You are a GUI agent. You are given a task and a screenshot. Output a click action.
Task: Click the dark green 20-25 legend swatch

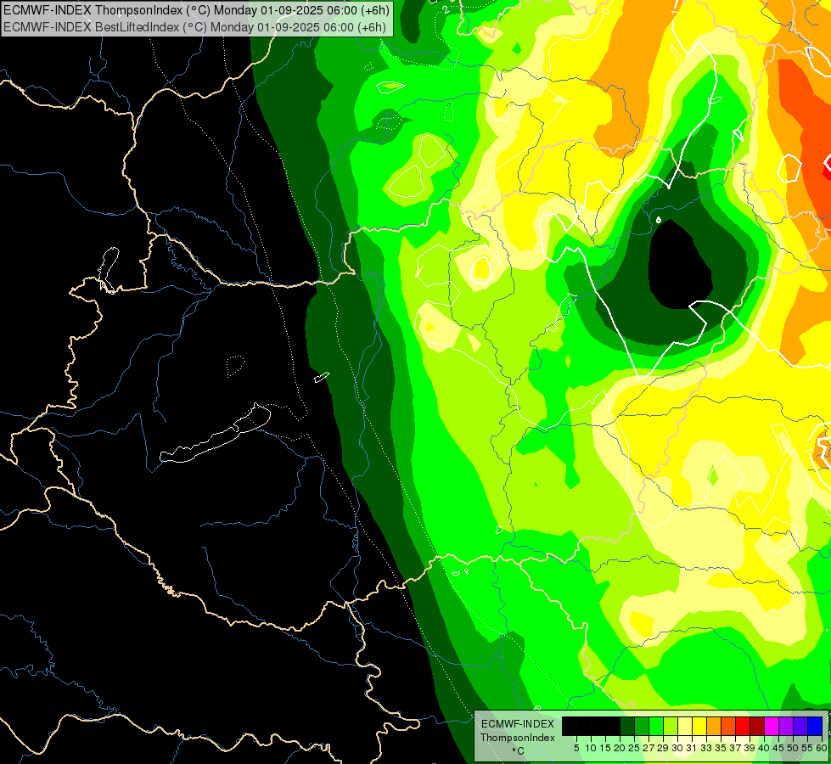[x=627, y=726]
